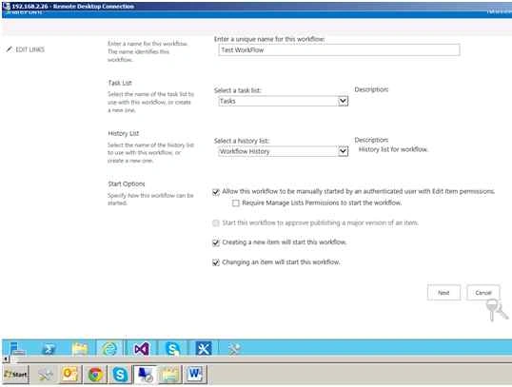Open grey tools icon in remote taskbar
Image resolution: width=512 pixels, height=387 pixels.
pyautogui.click(x=234, y=349)
